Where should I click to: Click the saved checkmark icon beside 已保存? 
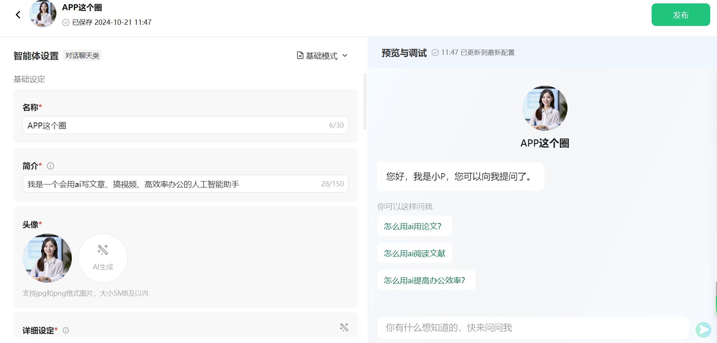coord(65,23)
